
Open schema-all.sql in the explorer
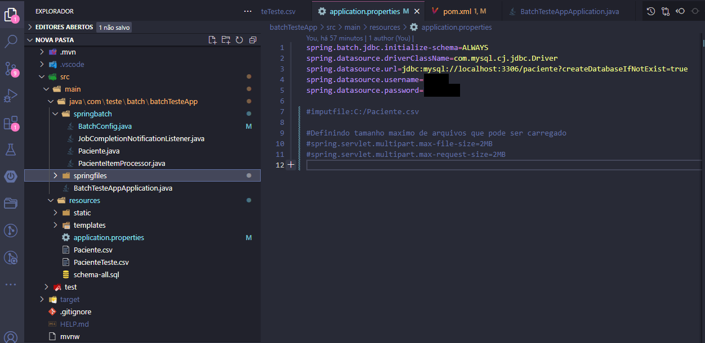coord(96,274)
